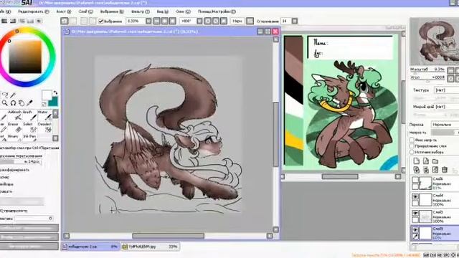Pick the Eyedropper color picker tool

click(x=29, y=103)
